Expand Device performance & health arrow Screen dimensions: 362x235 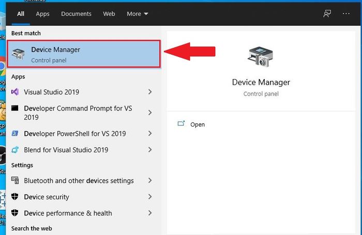point(150,213)
